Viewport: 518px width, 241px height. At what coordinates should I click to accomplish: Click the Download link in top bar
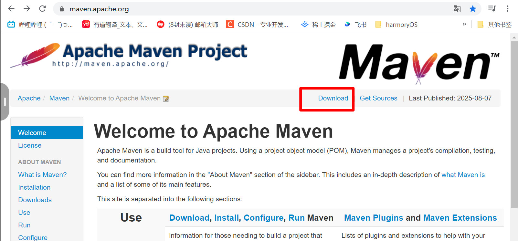coord(333,98)
